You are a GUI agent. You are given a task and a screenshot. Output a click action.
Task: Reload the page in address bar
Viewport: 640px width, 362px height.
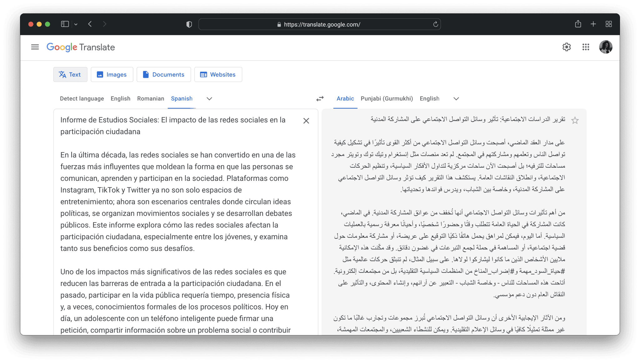point(435,24)
